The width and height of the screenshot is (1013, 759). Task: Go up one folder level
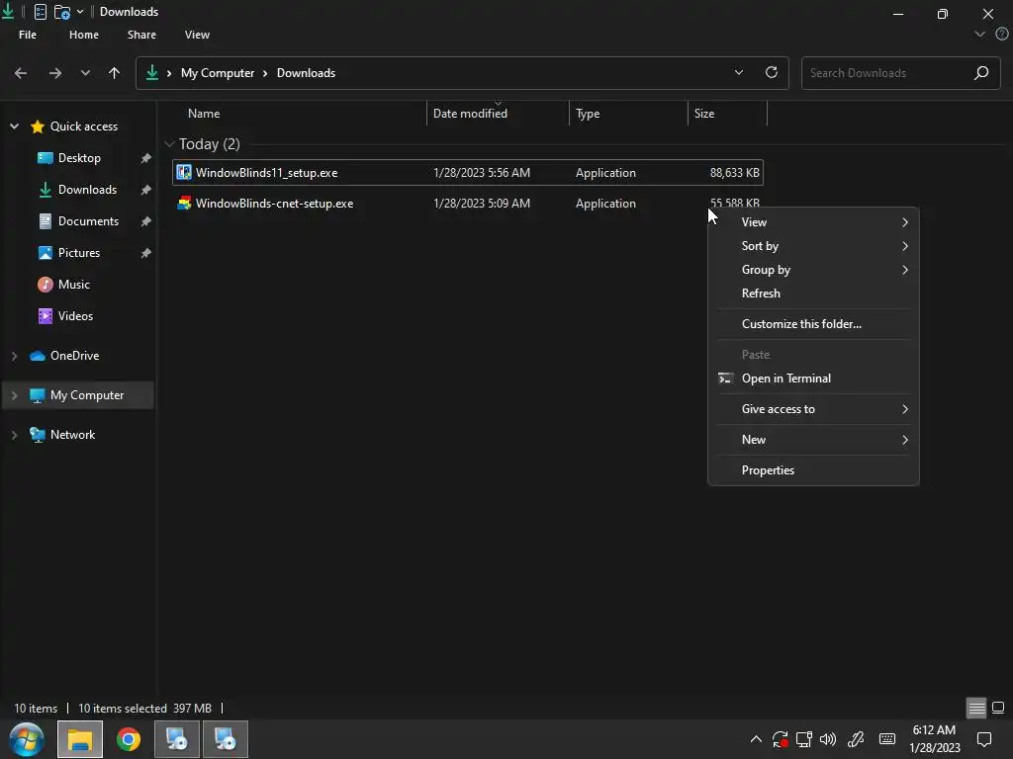point(115,73)
